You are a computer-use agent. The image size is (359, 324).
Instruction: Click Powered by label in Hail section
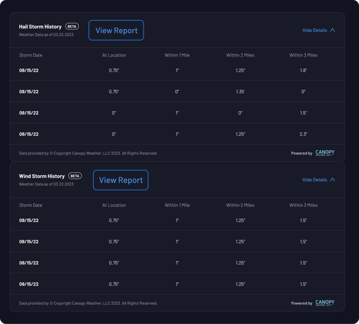(x=302, y=153)
